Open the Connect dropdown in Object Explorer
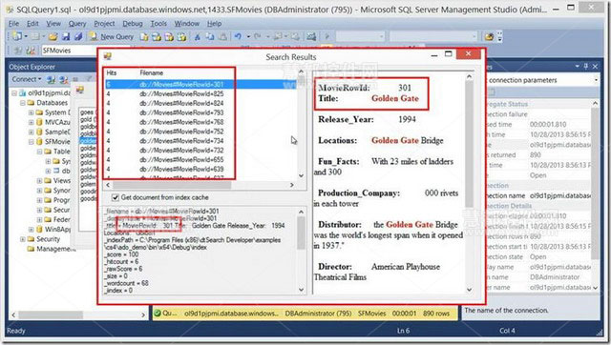The height and width of the screenshot is (345, 611). coord(27,79)
